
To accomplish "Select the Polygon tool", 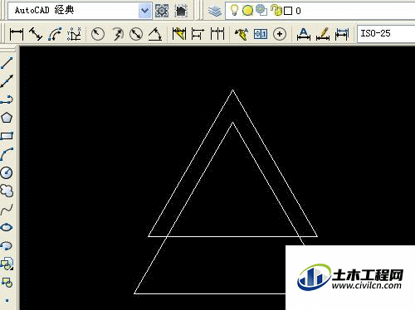I will pyautogui.click(x=7, y=118).
